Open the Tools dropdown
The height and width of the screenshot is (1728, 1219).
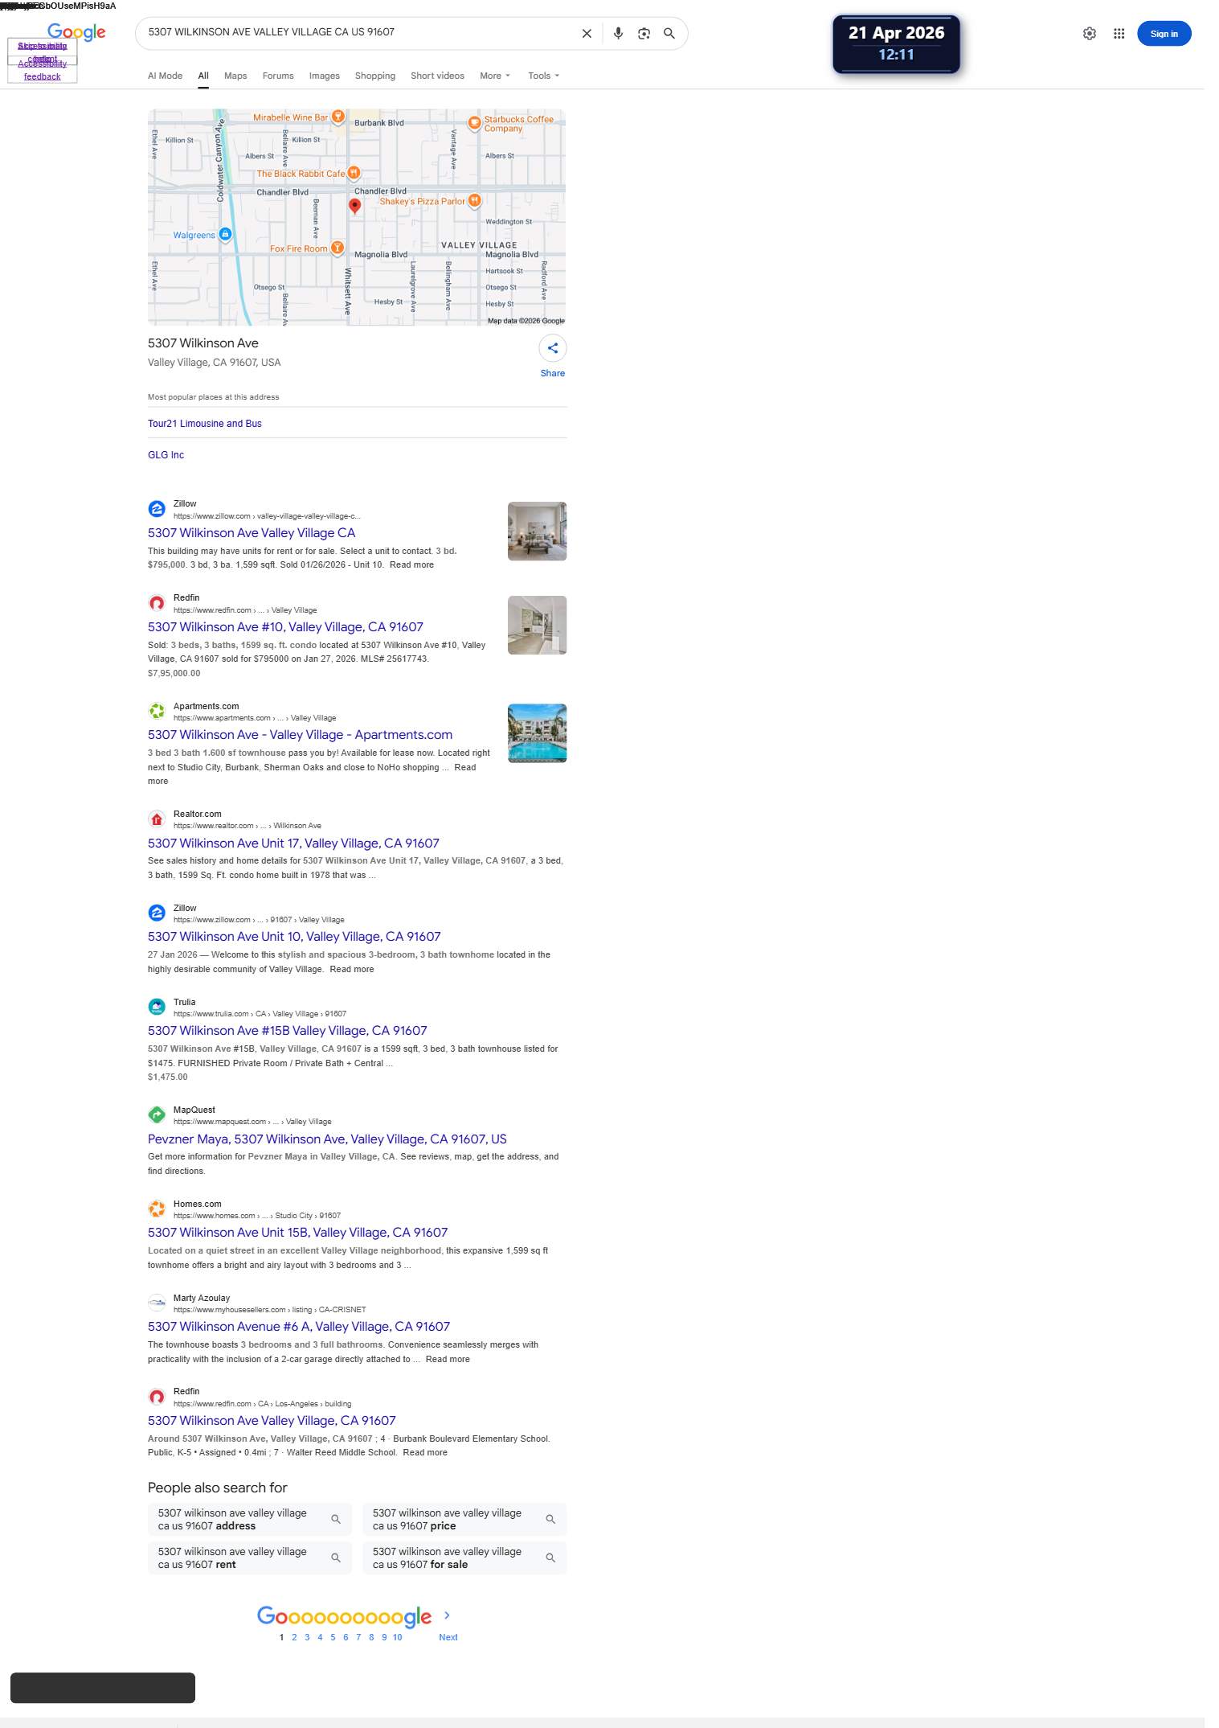click(x=543, y=76)
